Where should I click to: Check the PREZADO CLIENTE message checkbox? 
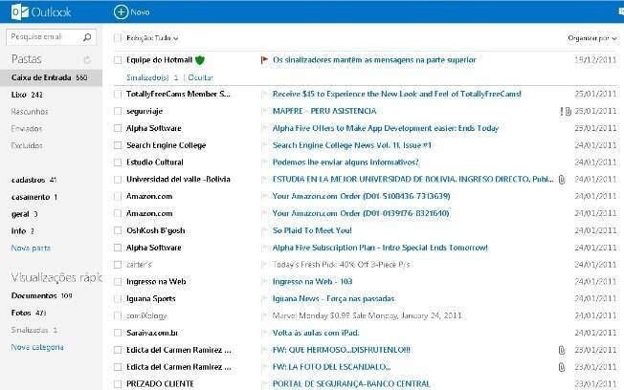(118, 384)
